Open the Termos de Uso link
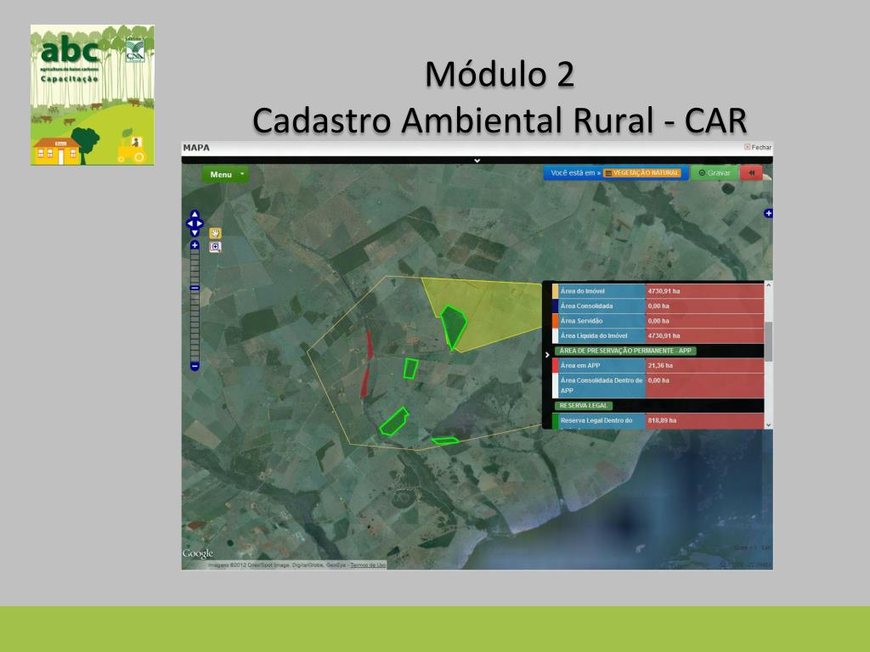 pos(368,565)
